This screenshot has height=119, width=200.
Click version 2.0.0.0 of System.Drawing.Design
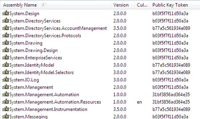point(120,50)
